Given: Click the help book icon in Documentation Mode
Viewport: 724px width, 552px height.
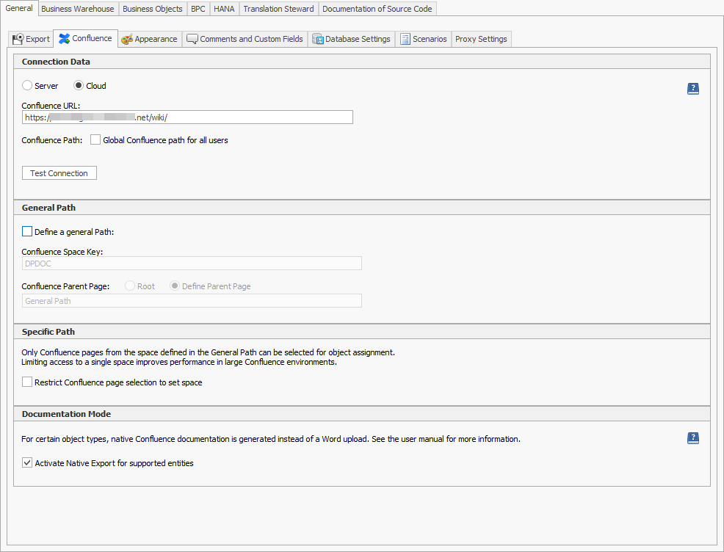Looking at the screenshot, I should tap(692, 438).
